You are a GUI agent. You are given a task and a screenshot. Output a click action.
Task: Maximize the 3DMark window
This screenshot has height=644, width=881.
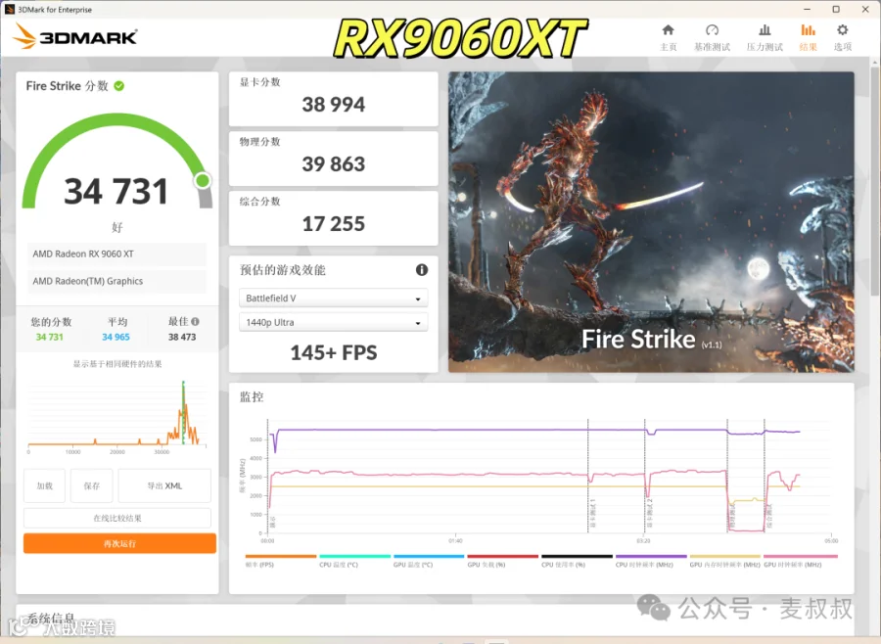click(836, 9)
